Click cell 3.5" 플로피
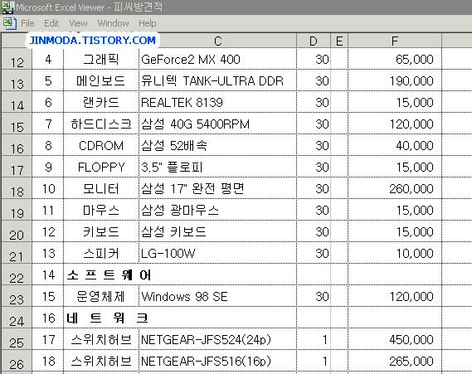Viewport: 472px width, 374px height. tap(217, 167)
